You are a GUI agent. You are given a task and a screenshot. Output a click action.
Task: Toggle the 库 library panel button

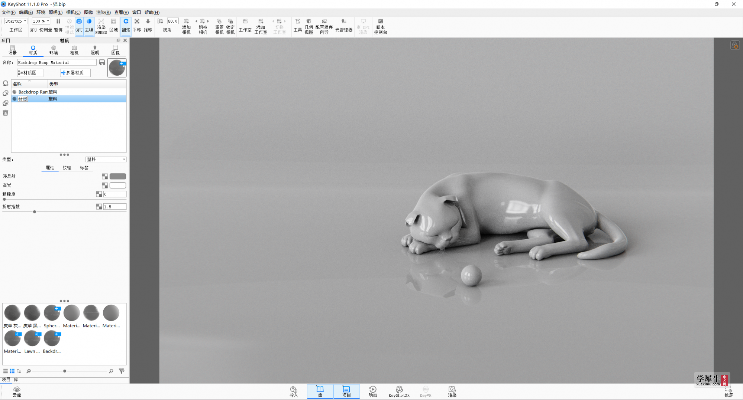pyautogui.click(x=320, y=391)
